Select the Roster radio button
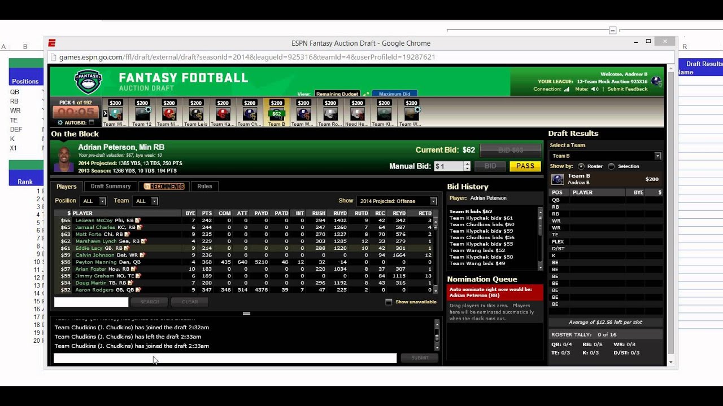 click(581, 166)
